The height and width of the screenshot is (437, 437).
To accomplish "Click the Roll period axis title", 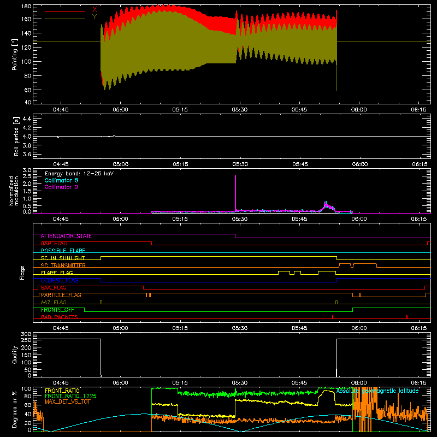I will [x=16, y=136].
